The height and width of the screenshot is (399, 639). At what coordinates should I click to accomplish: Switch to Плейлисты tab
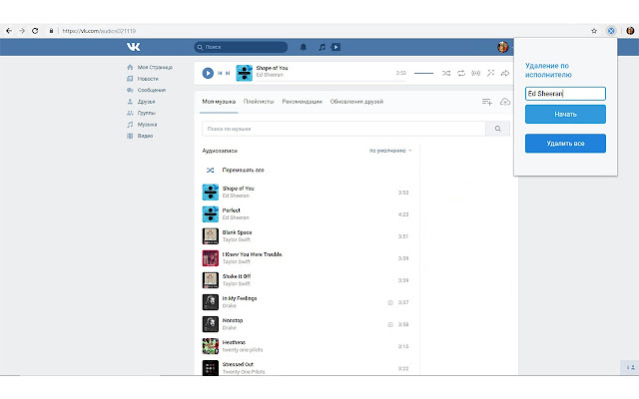click(x=259, y=102)
